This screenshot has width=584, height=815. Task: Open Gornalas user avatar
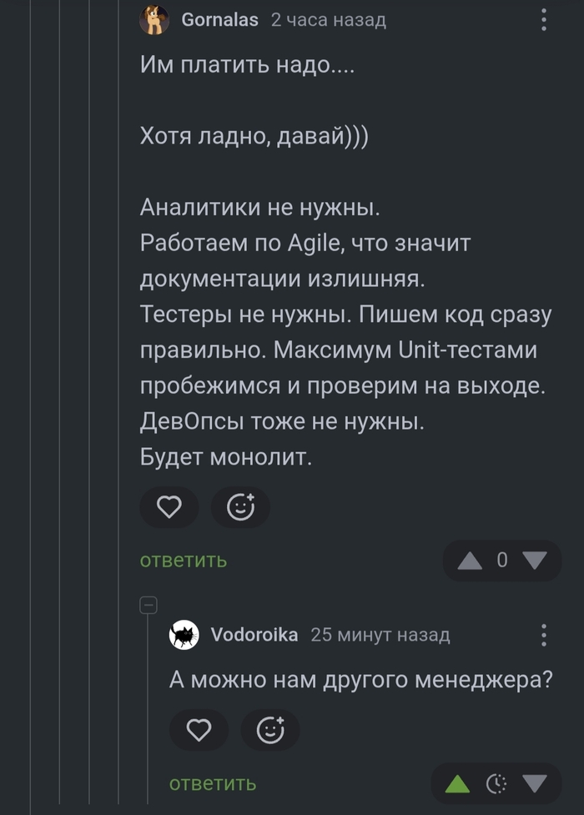[x=154, y=20]
